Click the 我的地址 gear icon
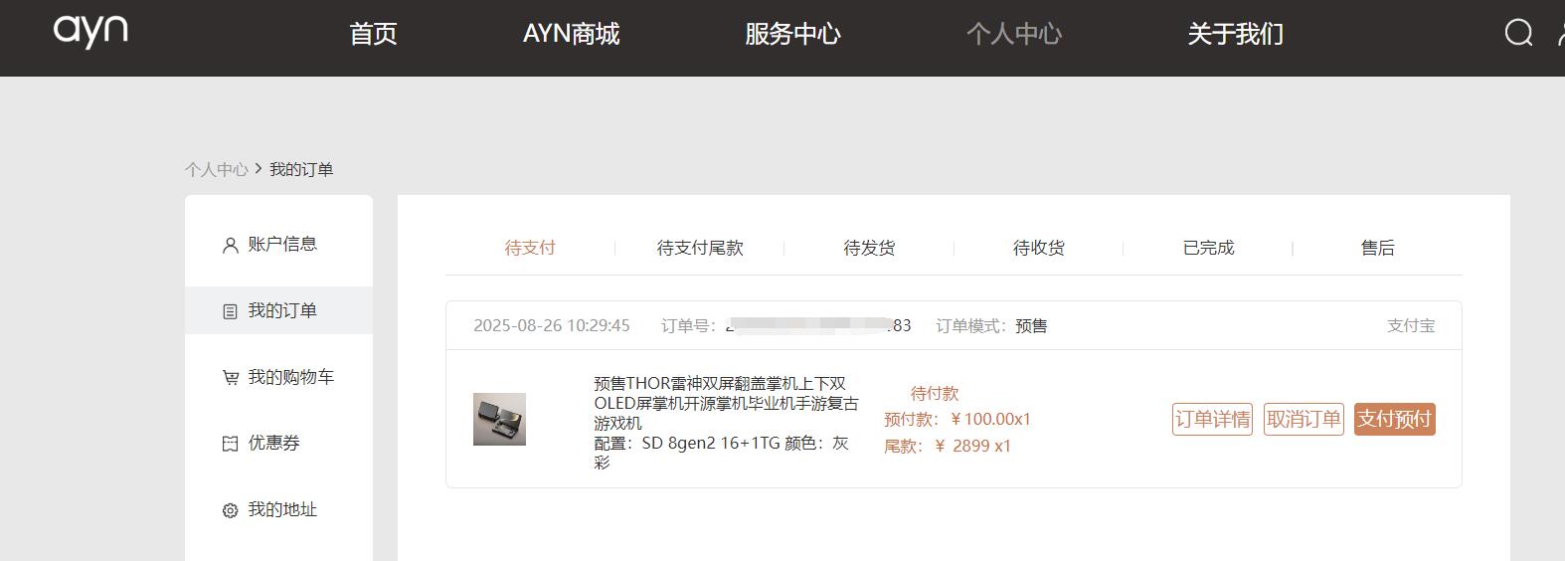The height and width of the screenshot is (561, 1565). tap(231, 510)
